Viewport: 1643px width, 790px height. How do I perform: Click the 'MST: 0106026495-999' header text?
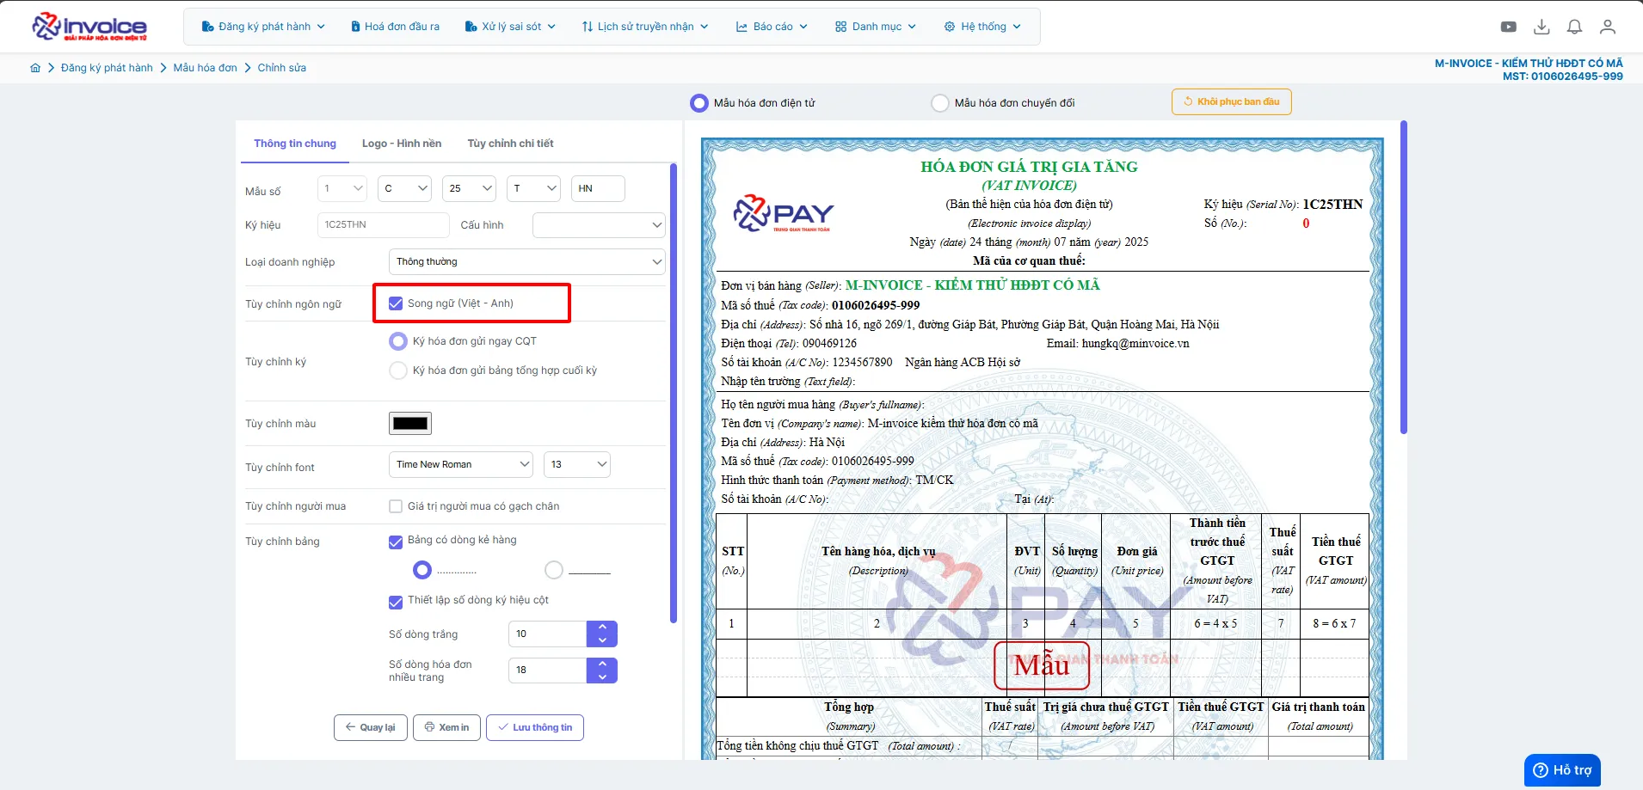(x=1563, y=77)
